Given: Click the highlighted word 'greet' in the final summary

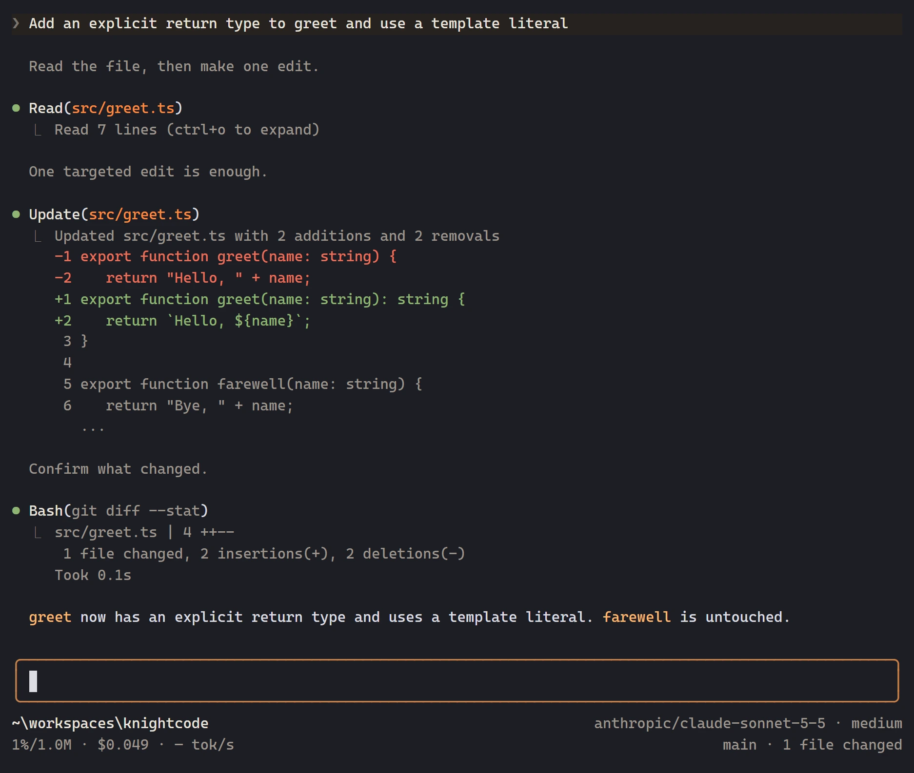Looking at the screenshot, I should click(50, 617).
